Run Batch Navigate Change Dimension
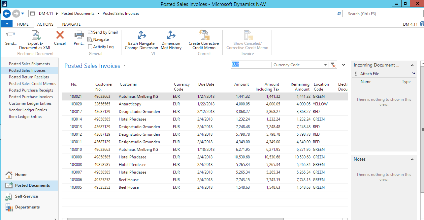 (x=142, y=40)
